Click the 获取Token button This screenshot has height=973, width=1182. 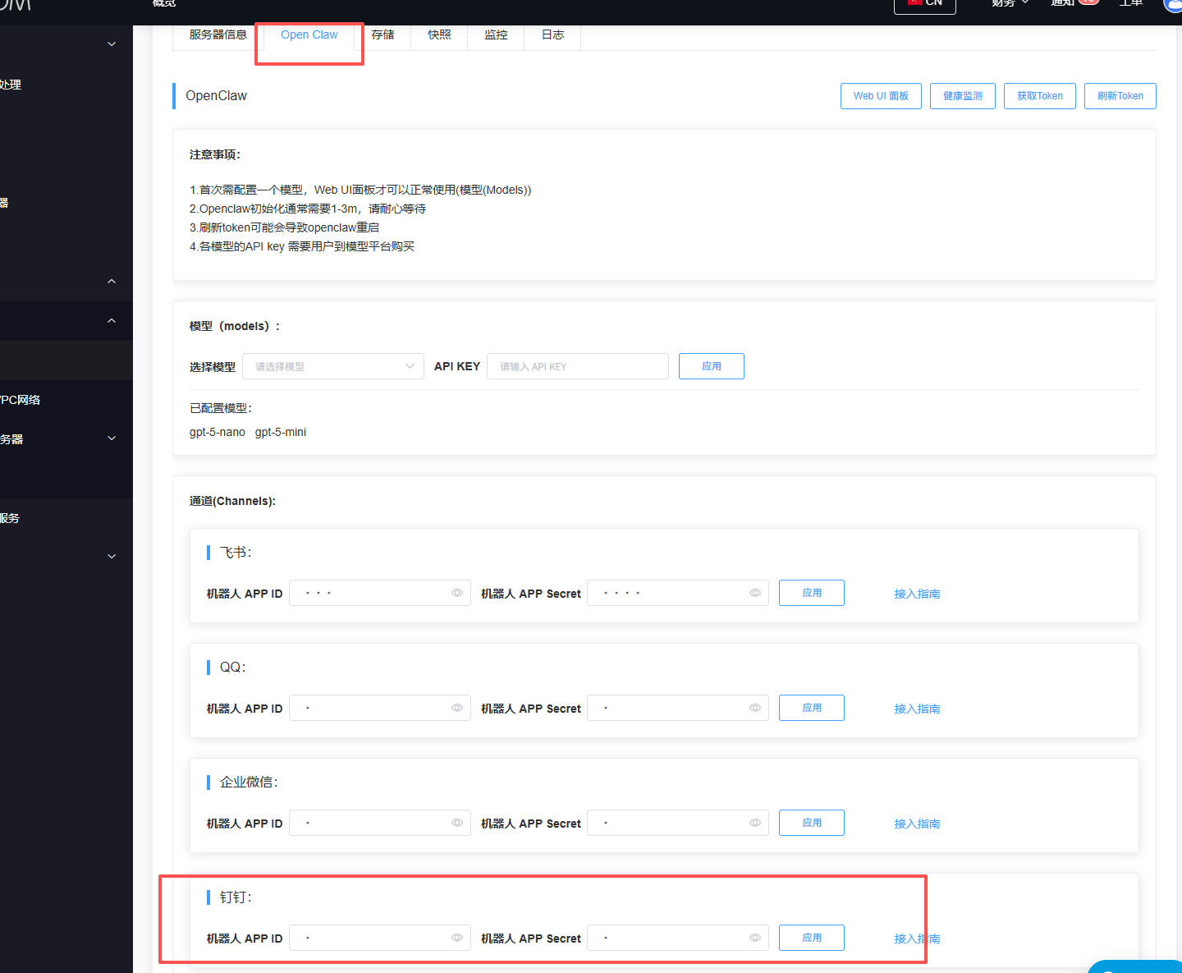click(x=1039, y=96)
